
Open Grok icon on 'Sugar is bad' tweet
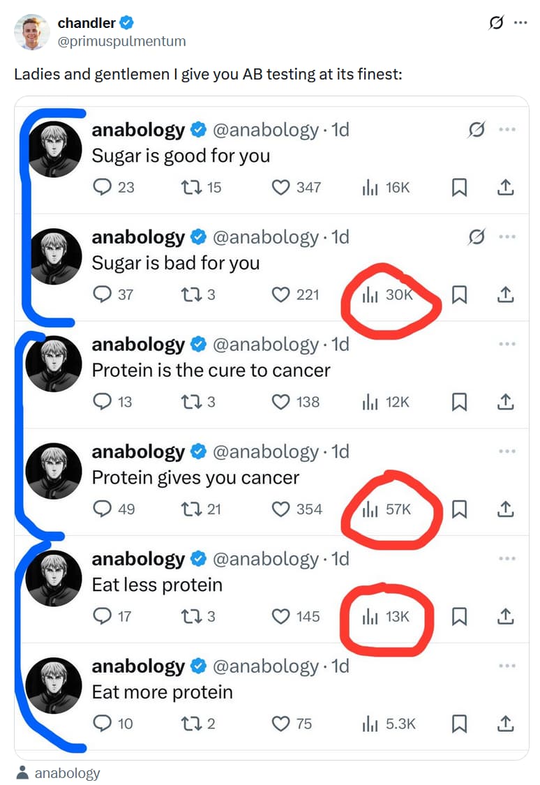tap(477, 237)
